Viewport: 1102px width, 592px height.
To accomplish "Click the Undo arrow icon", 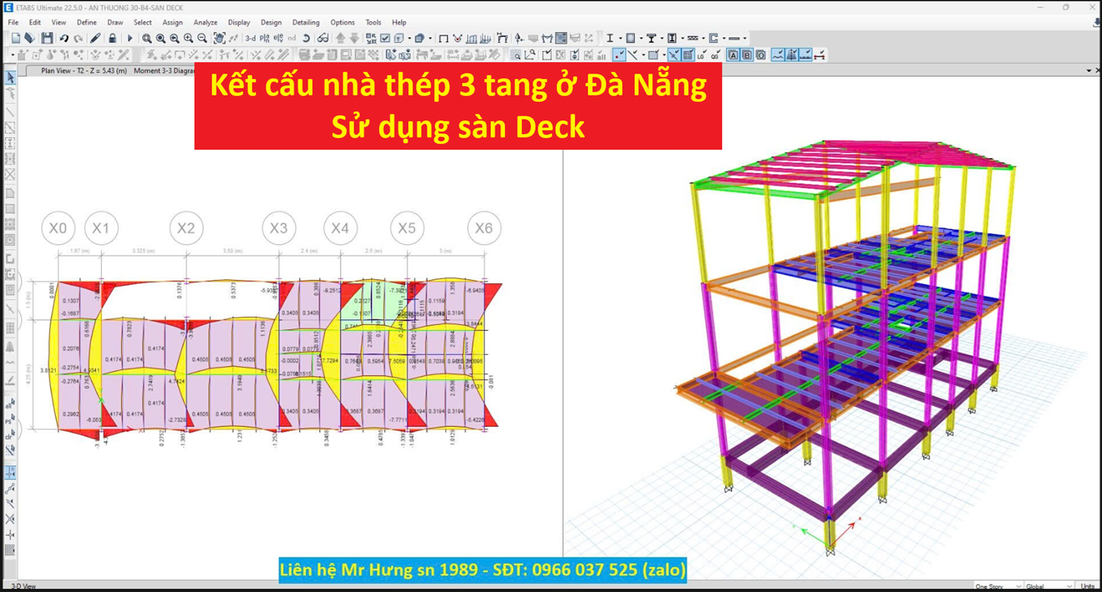I will [64, 38].
